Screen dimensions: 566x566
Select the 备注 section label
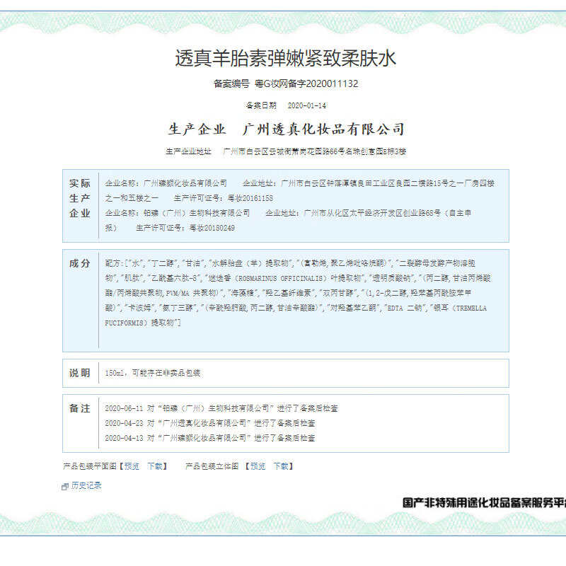pyautogui.click(x=80, y=409)
